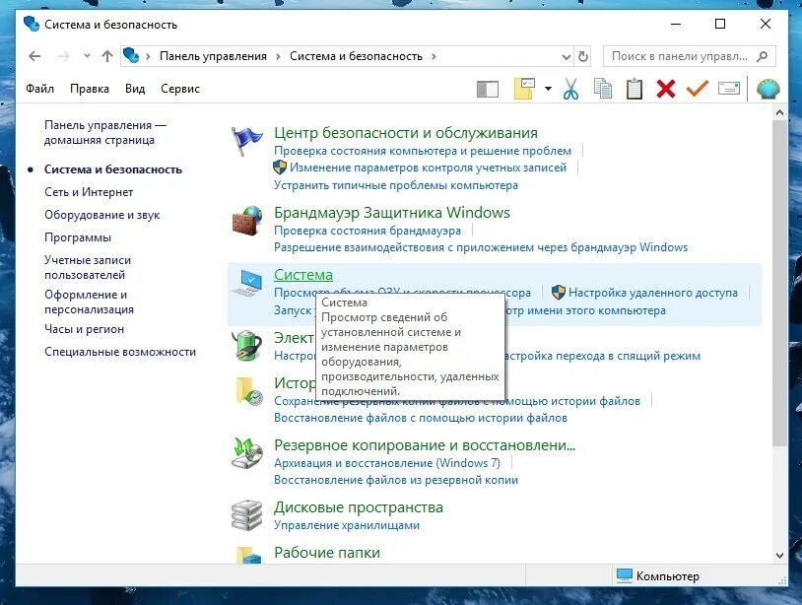Open Центр безопасности и обслуживания
Screen dimensions: 802x605
tap(406, 133)
